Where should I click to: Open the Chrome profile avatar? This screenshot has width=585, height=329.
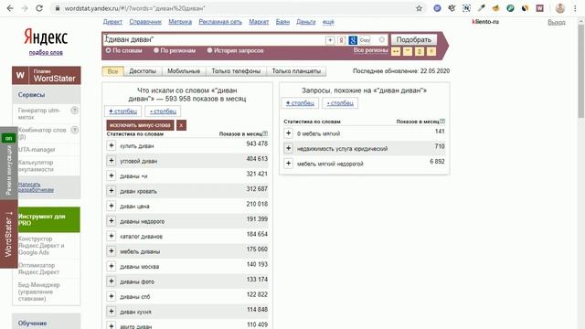[x=559, y=8]
